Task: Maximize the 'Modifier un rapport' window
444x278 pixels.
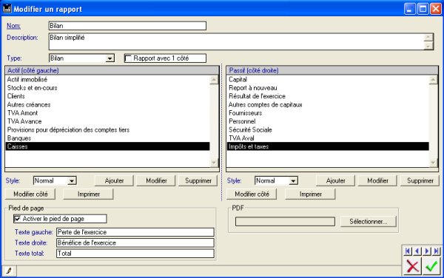Action: (x=423, y=9)
